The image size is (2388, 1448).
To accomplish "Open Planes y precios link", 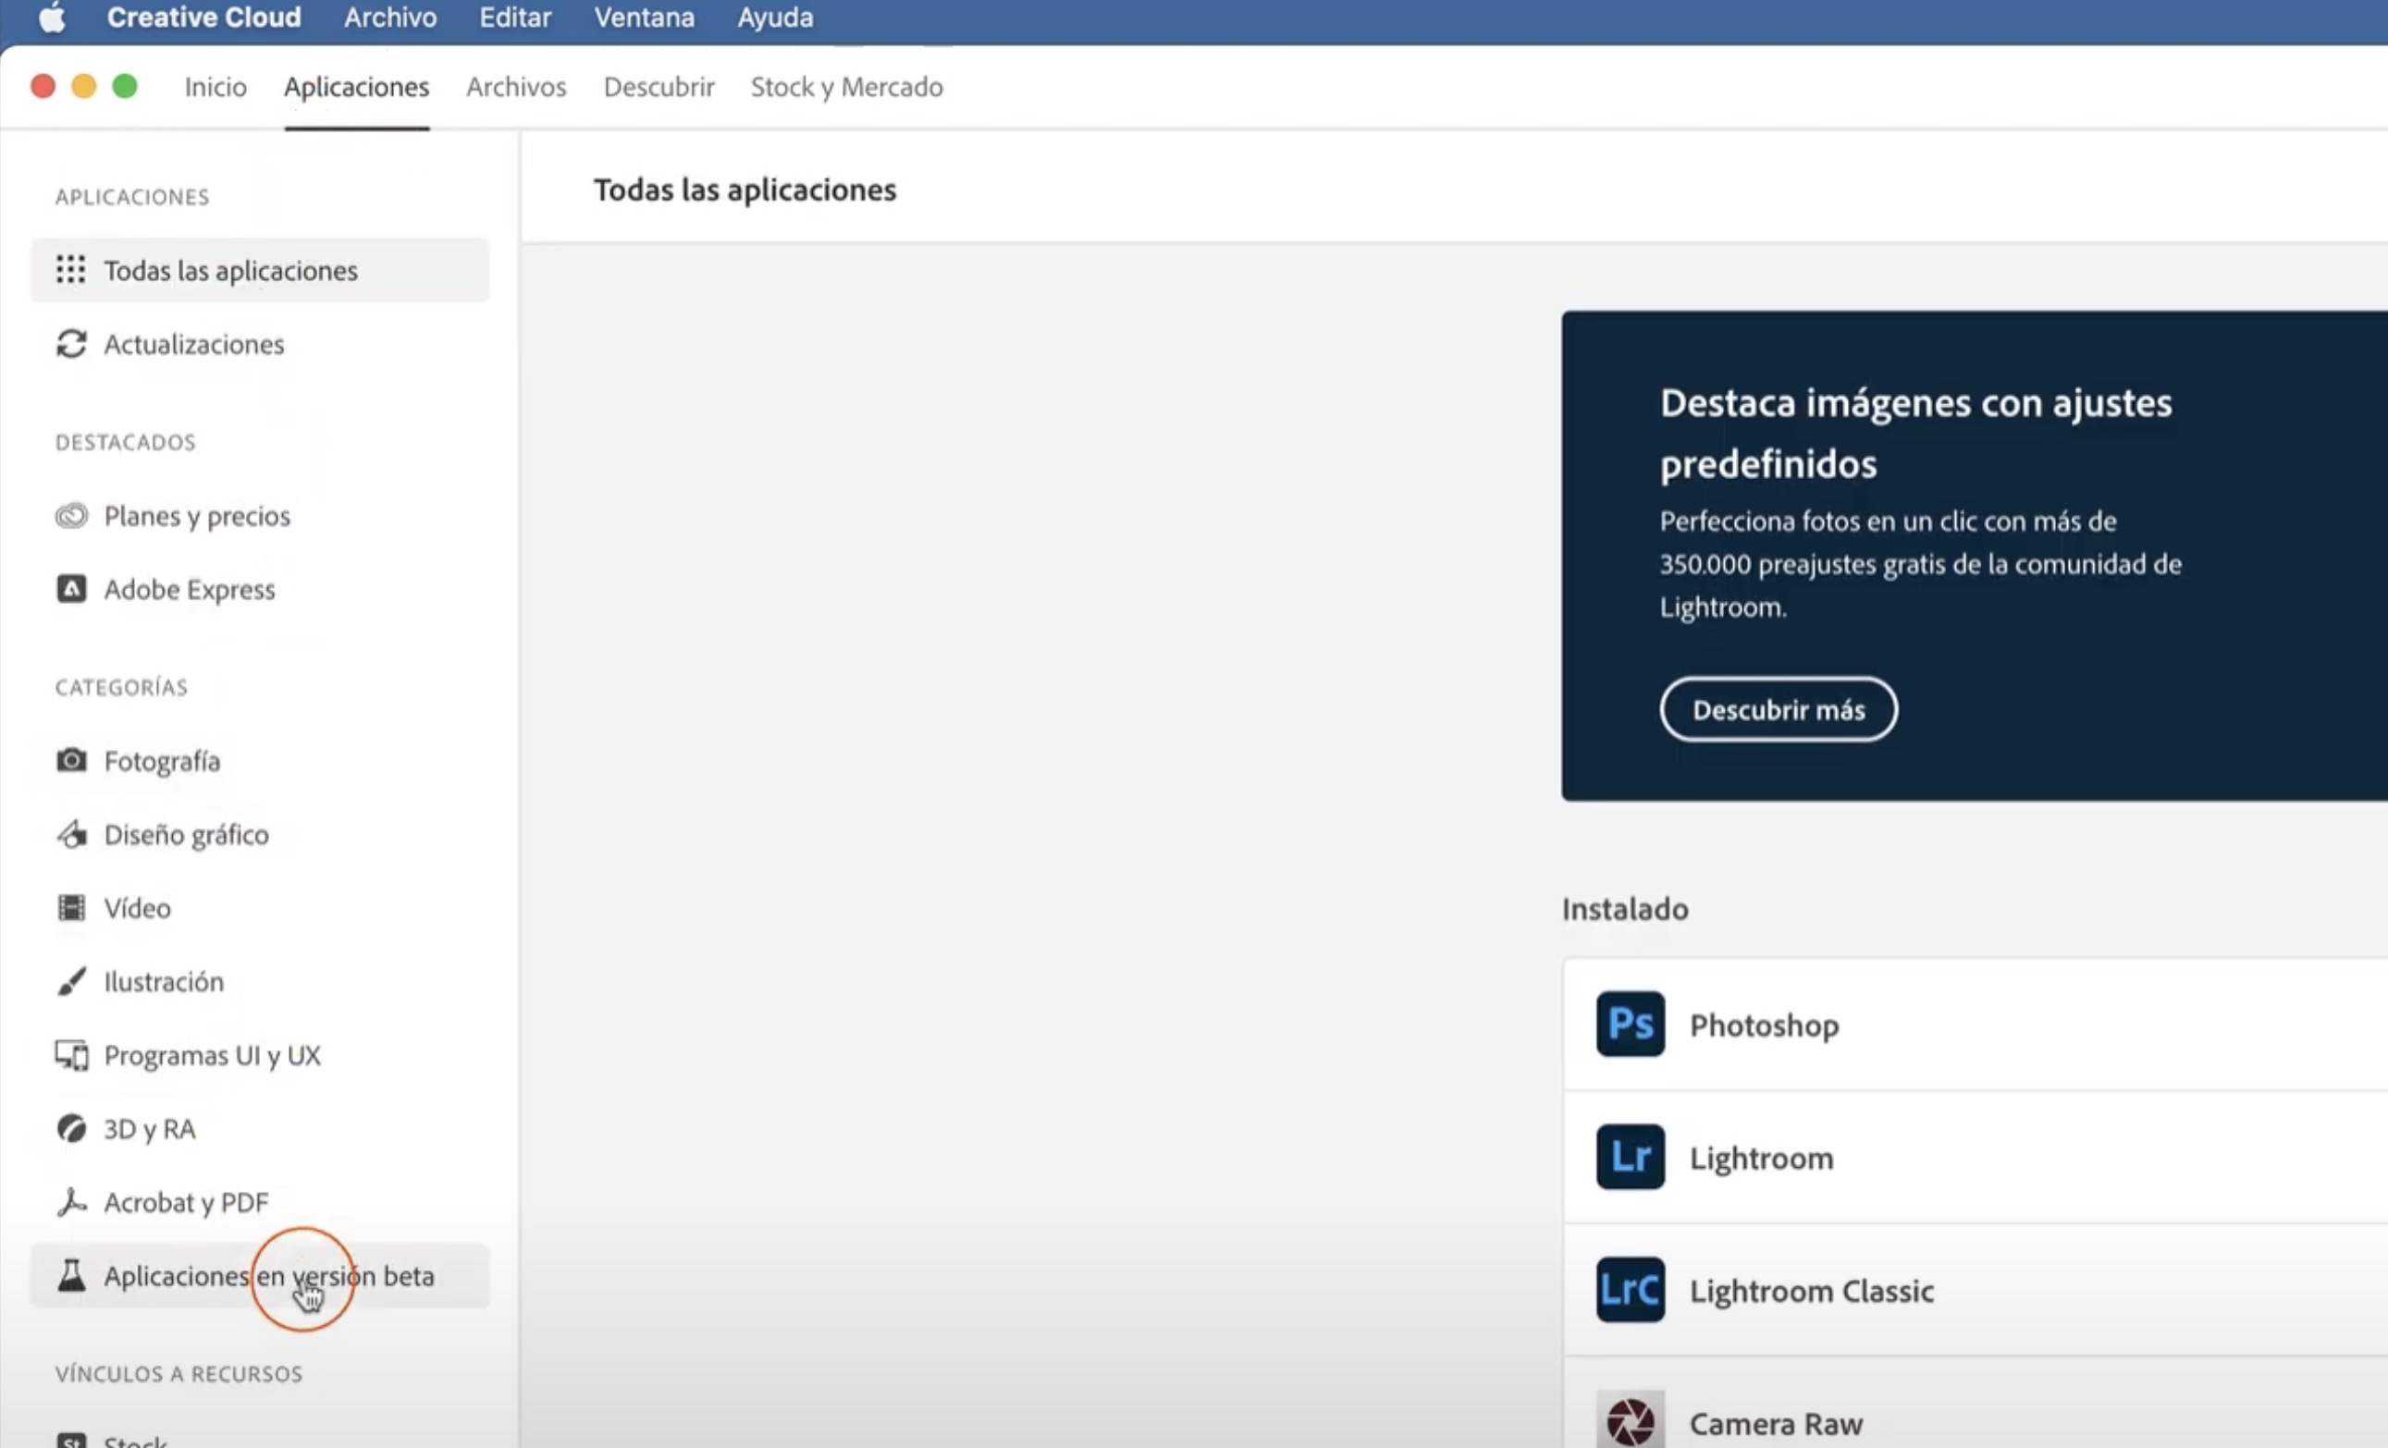I will point(197,516).
